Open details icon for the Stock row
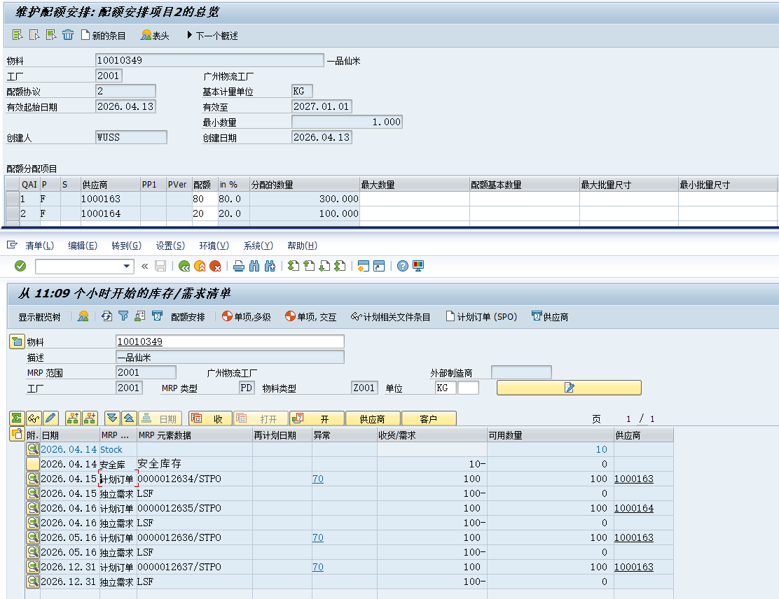The height and width of the screenshot is (599, 779). pos(33,449)
